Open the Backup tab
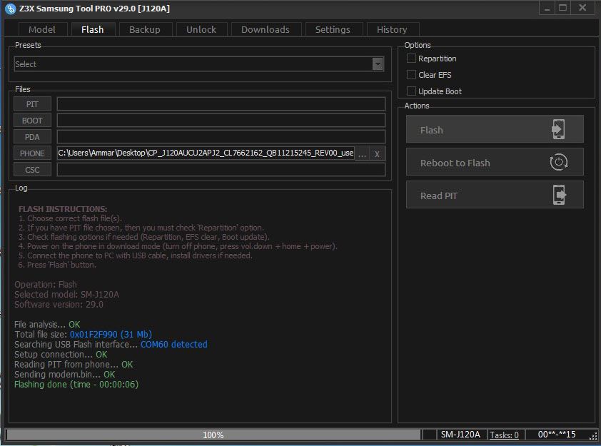Screen dimensions: 601x446 pos(145,29)
